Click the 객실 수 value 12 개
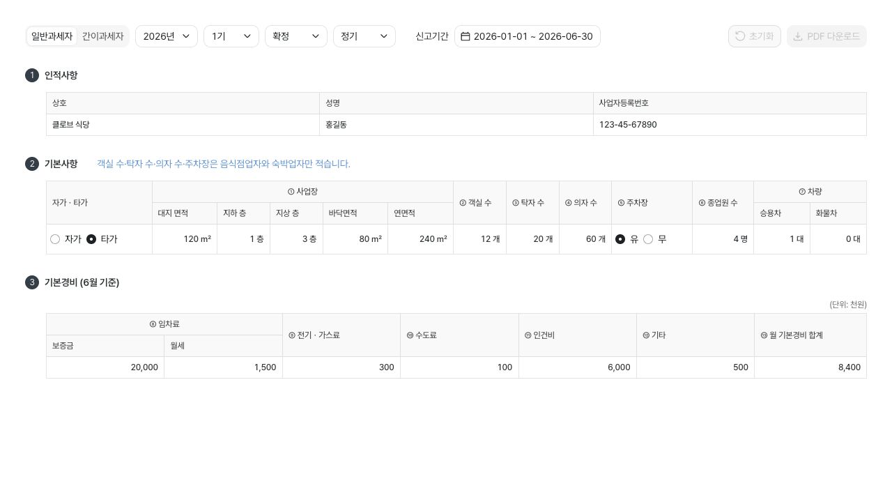 coord(479,239)
